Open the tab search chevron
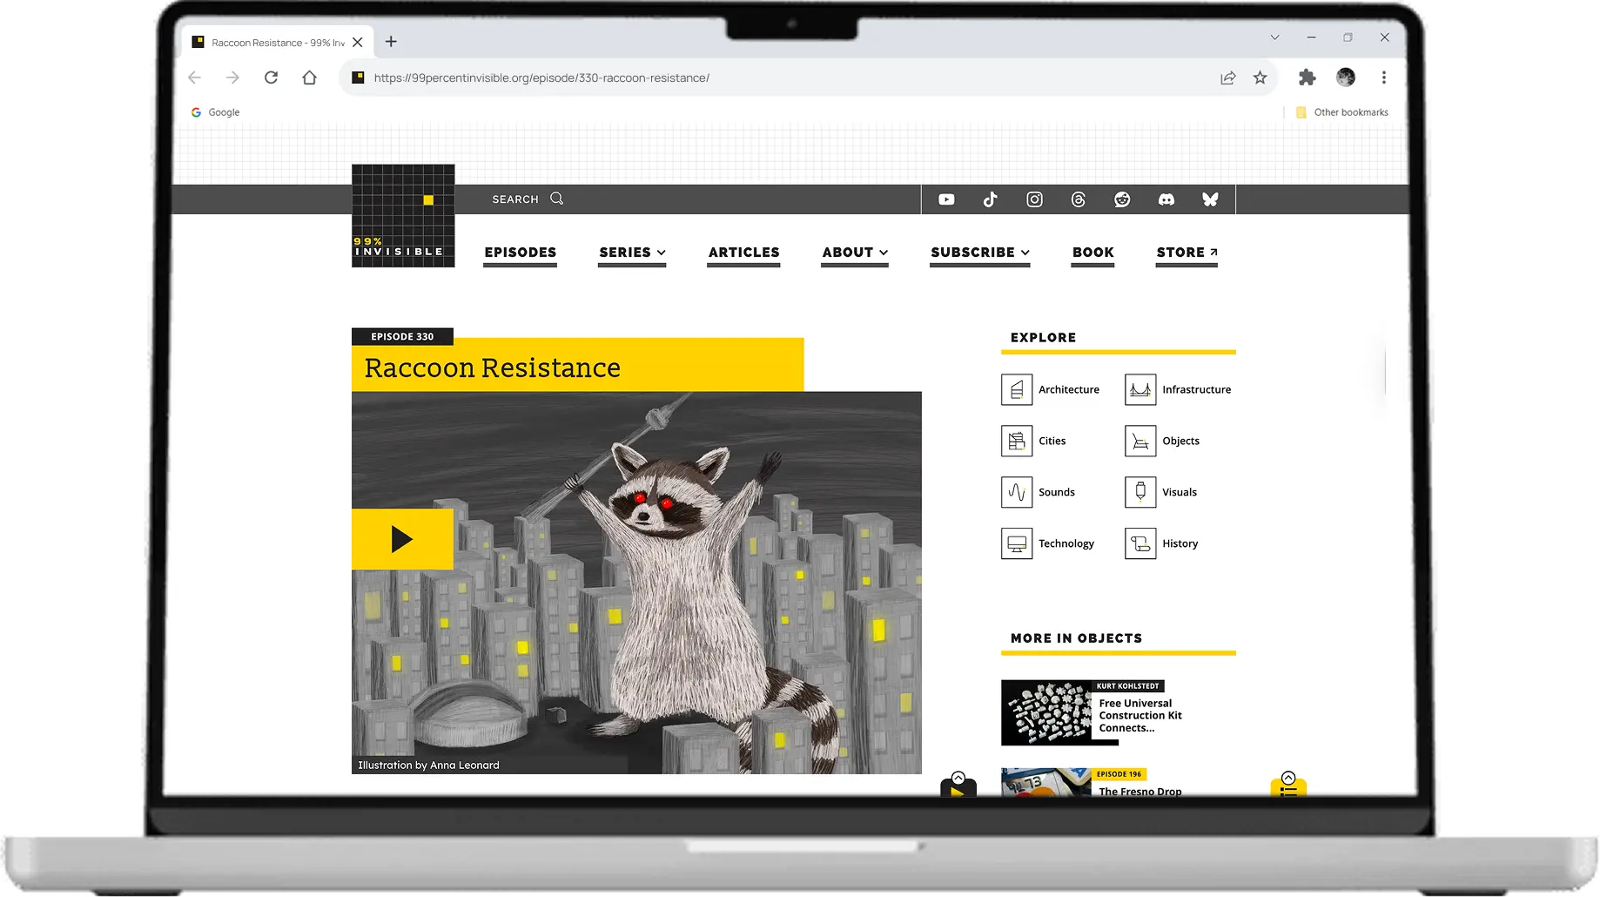Screen dimensions: 1600x897 click(1274, 37)
